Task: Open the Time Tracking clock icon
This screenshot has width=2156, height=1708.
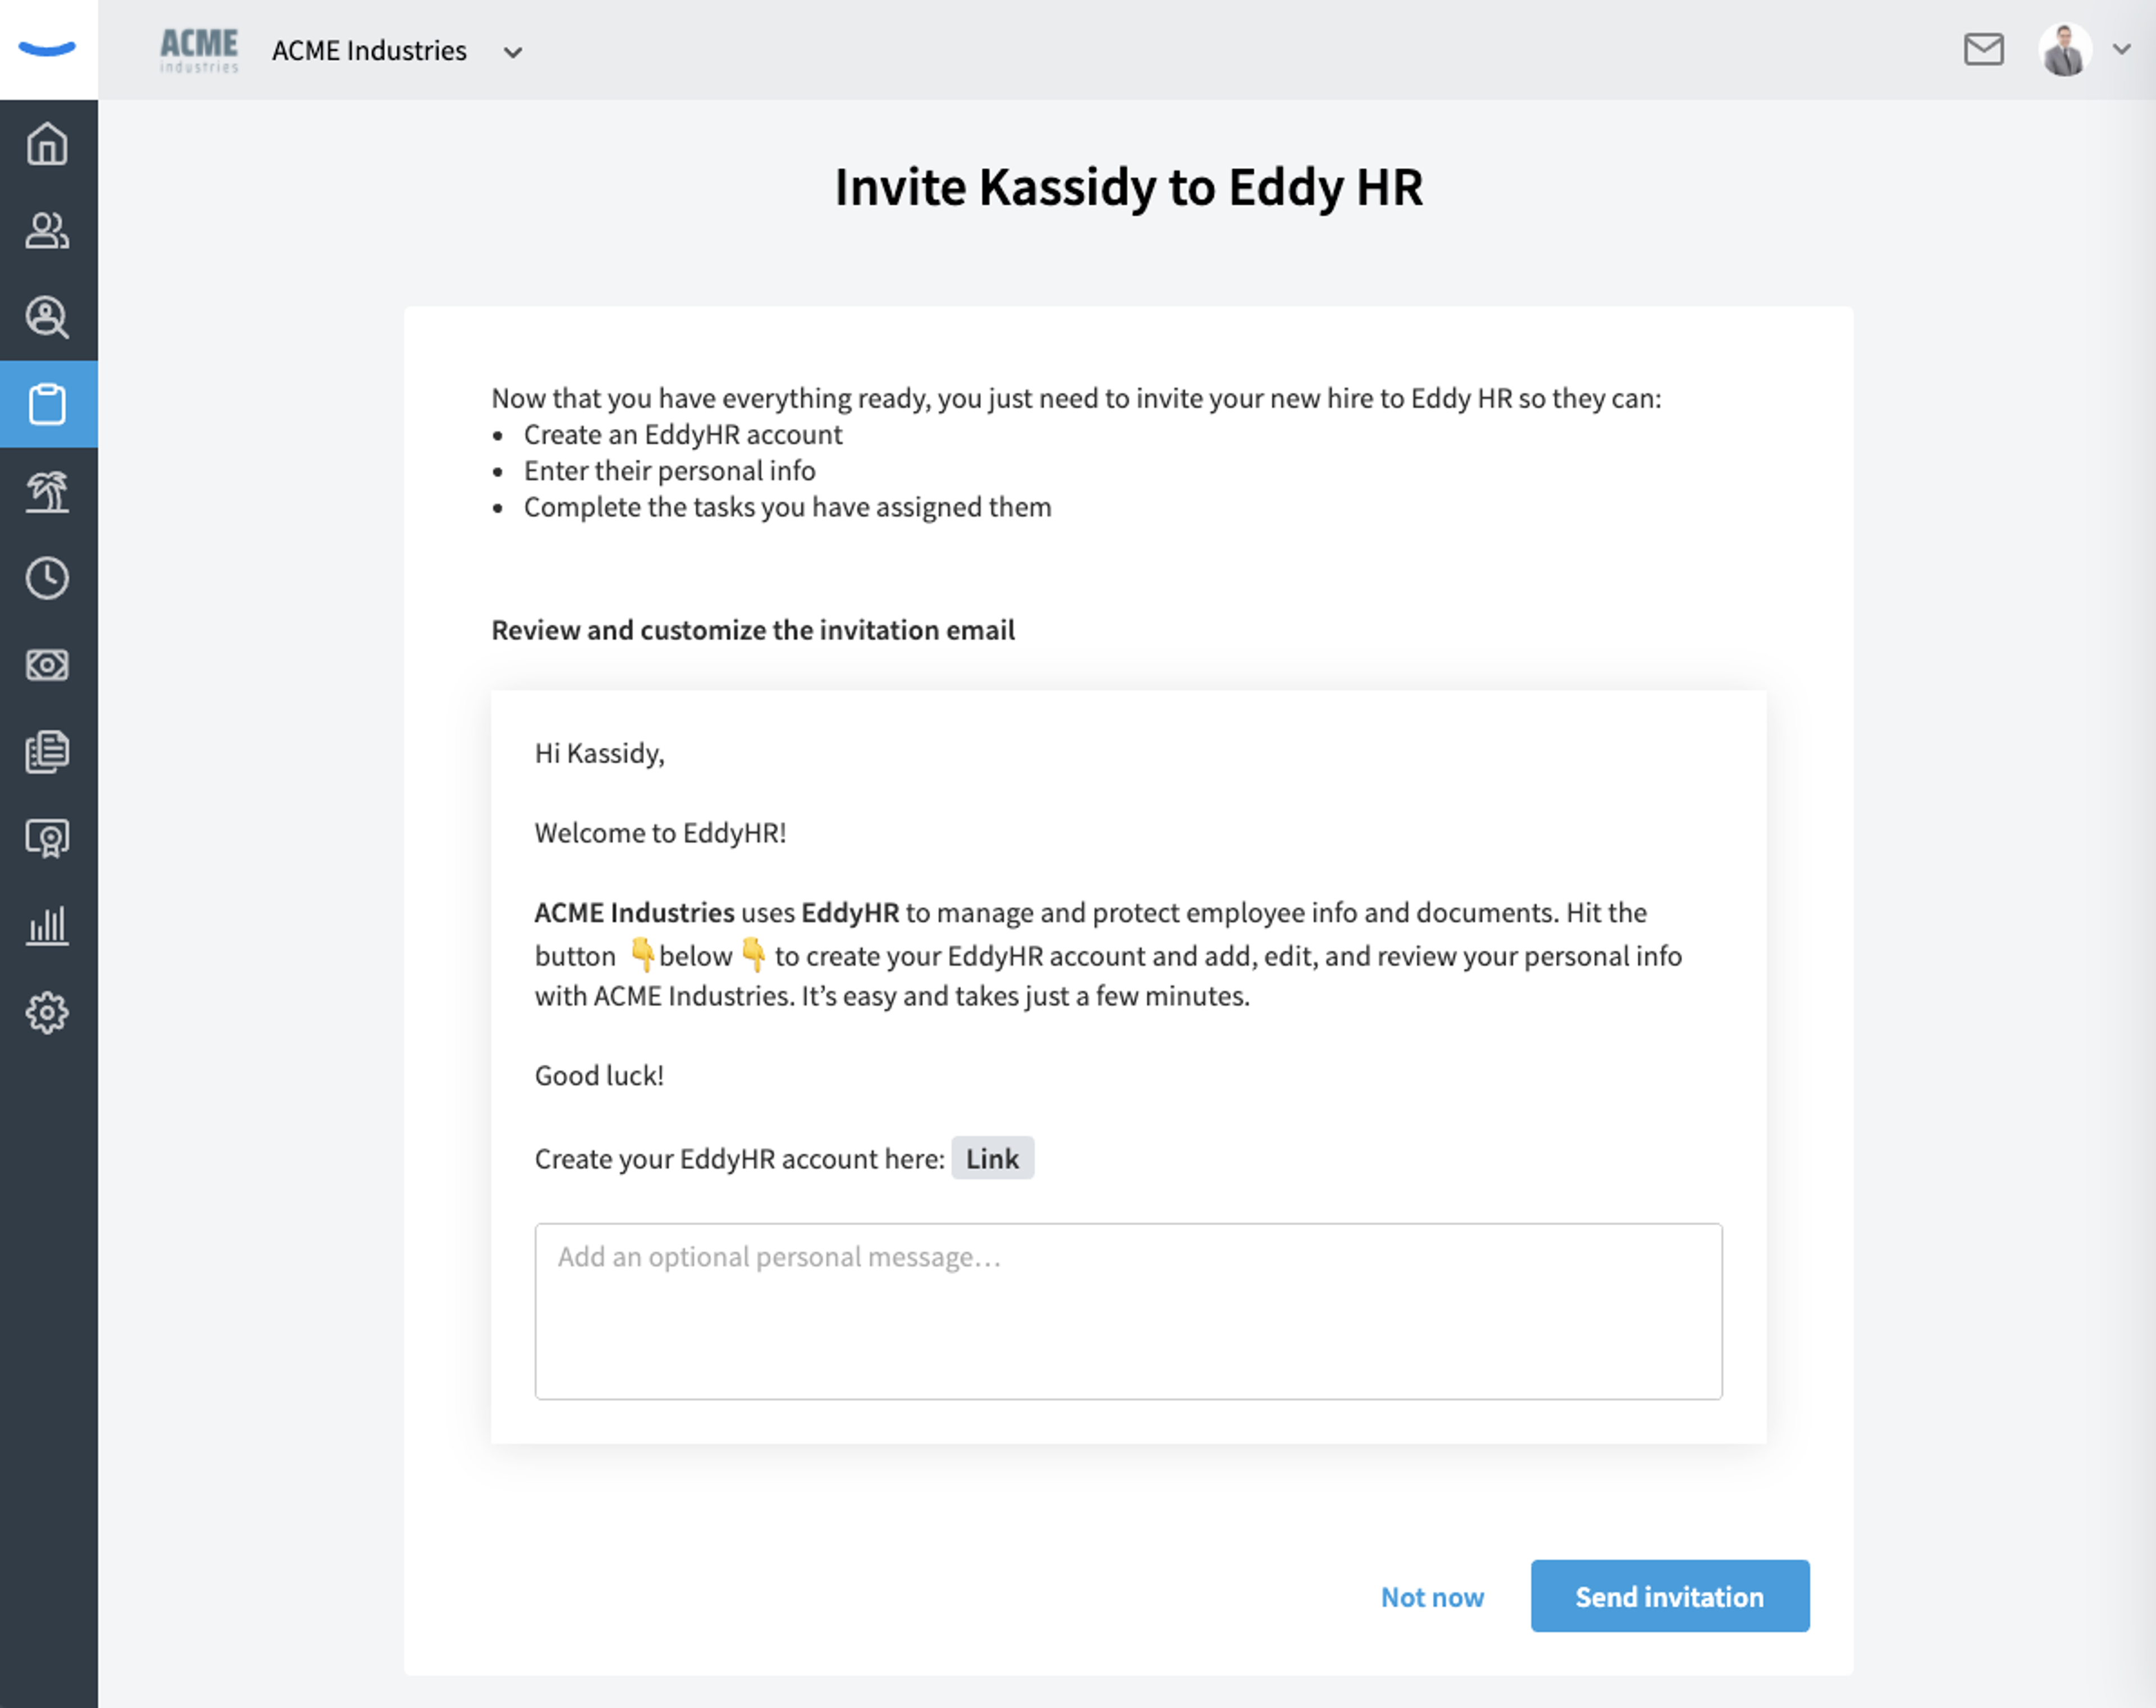Action: pos(47,578)
